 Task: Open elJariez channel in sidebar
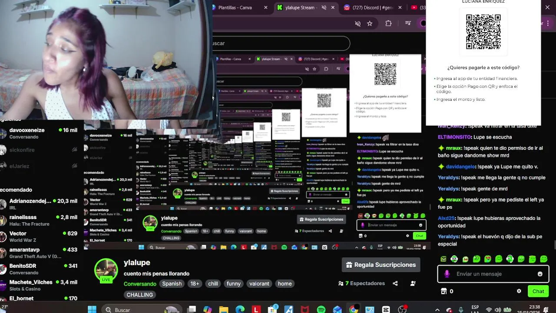point(39,166)
